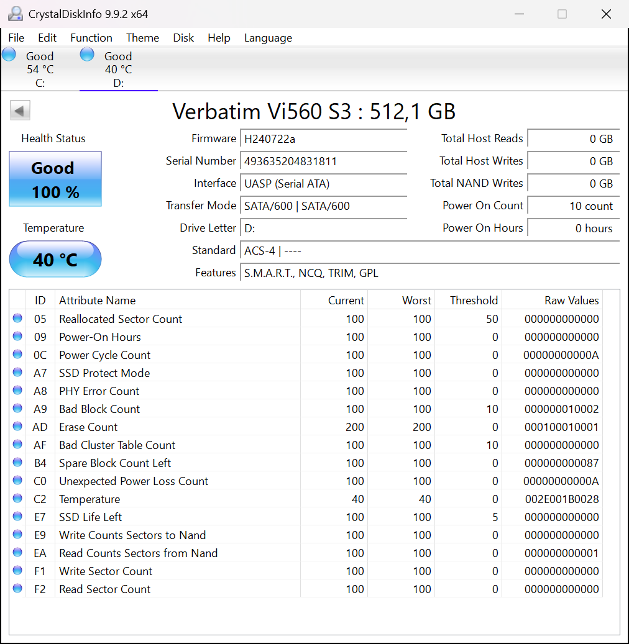
Task: Click status dot for Power-On Hours row
Action: click(17, 337)
